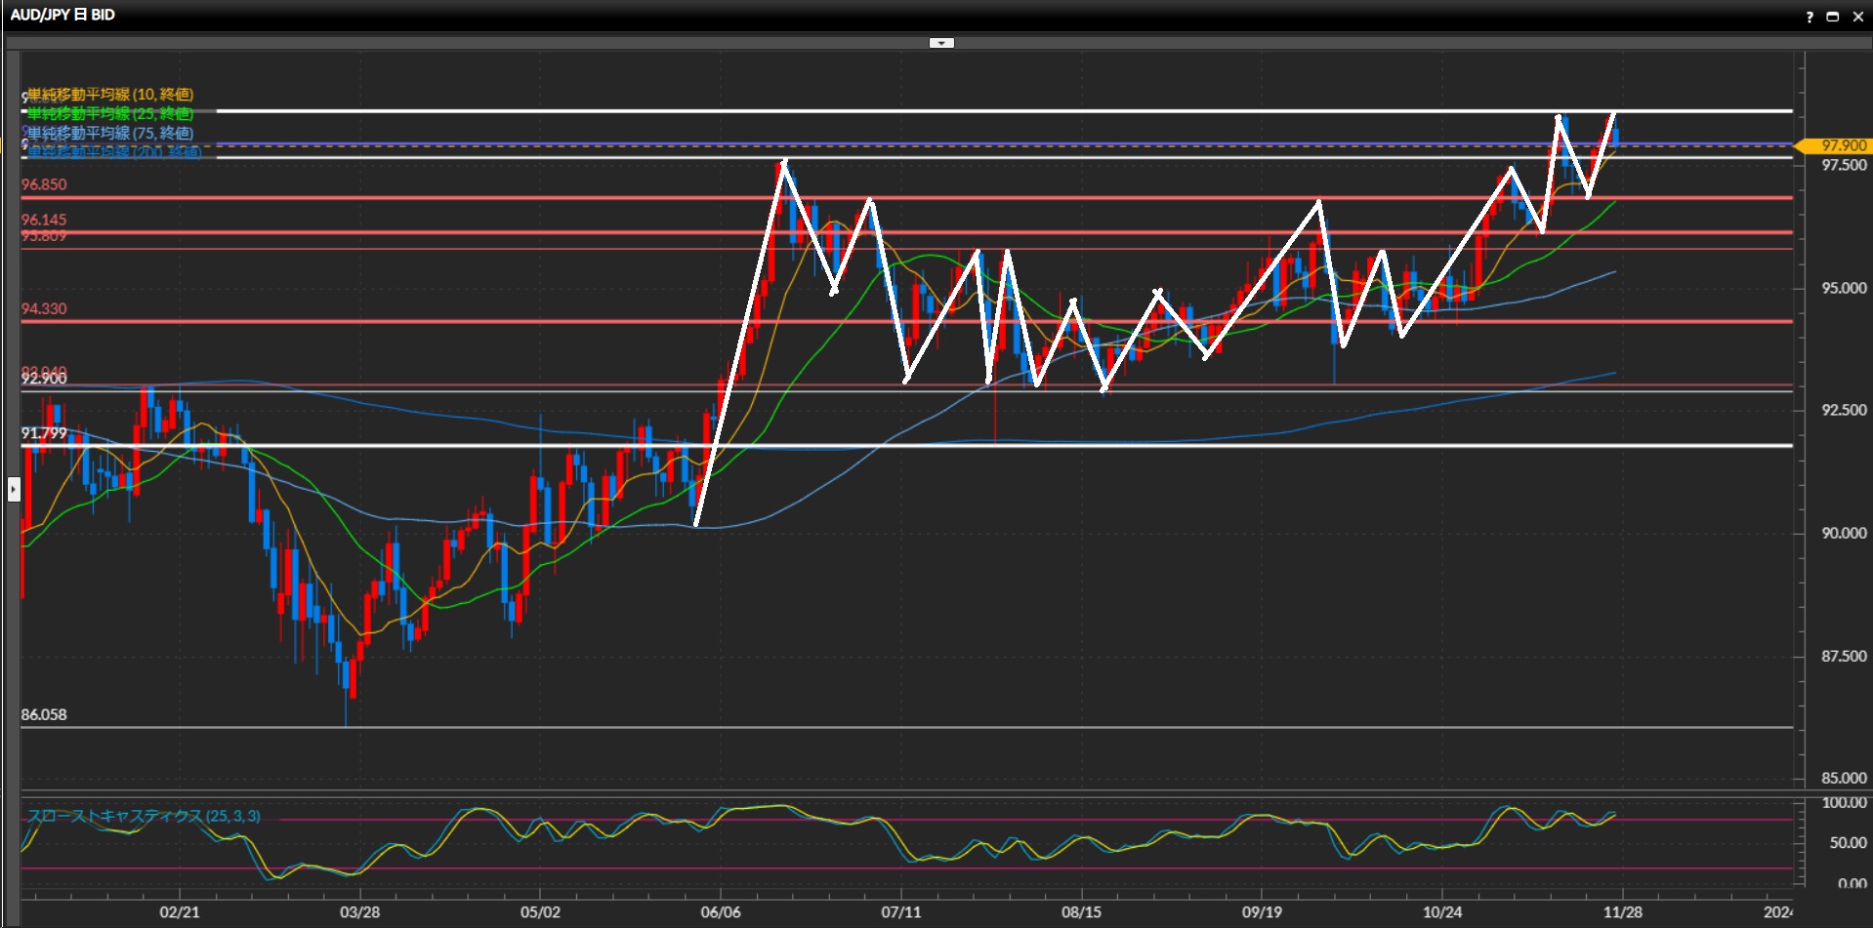Expand the left side panel arrow
The height and width of the screenshot is (928, 1873).
pyautogui.click(x=14, y=488)
